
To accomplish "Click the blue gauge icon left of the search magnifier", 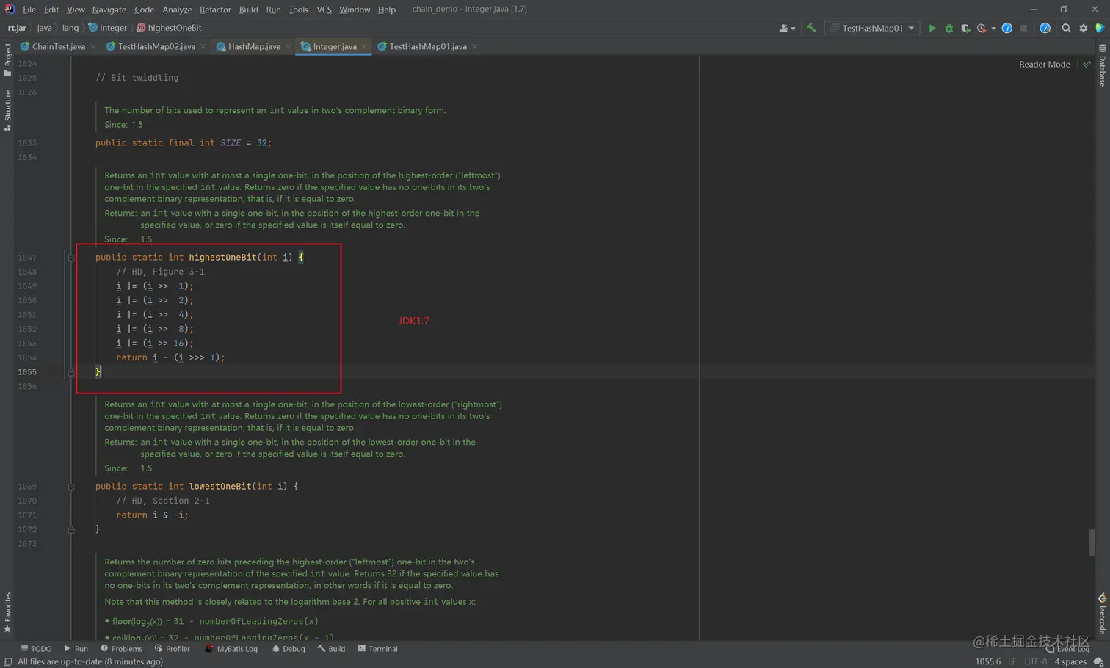I will tap(1045, 28).
